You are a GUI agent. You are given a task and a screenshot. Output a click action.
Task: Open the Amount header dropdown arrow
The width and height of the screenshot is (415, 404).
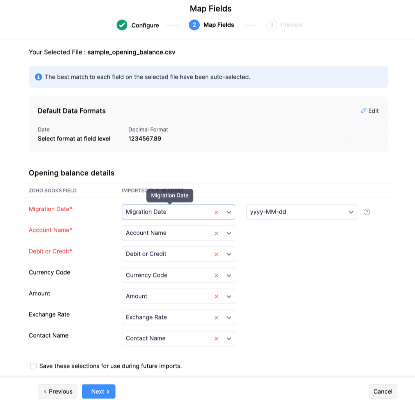pyautogui.click(x=229, y=296)
